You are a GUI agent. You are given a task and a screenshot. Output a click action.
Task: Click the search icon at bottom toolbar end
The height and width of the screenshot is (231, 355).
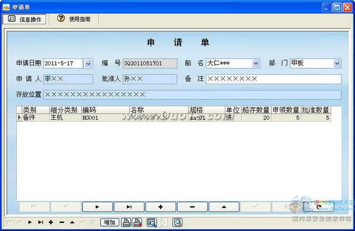tap(177, 223)
